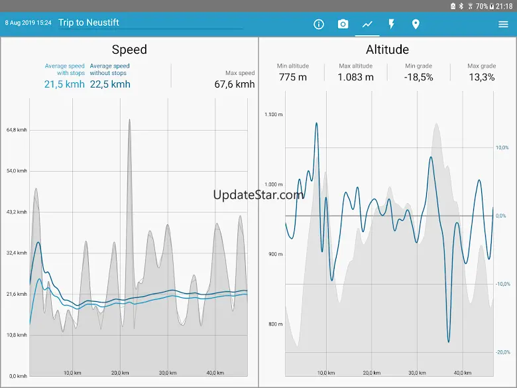The width and height of the screenshot is (517, 388).
Task: Select the chart statistics icon
Action: (x=367, y=25)
